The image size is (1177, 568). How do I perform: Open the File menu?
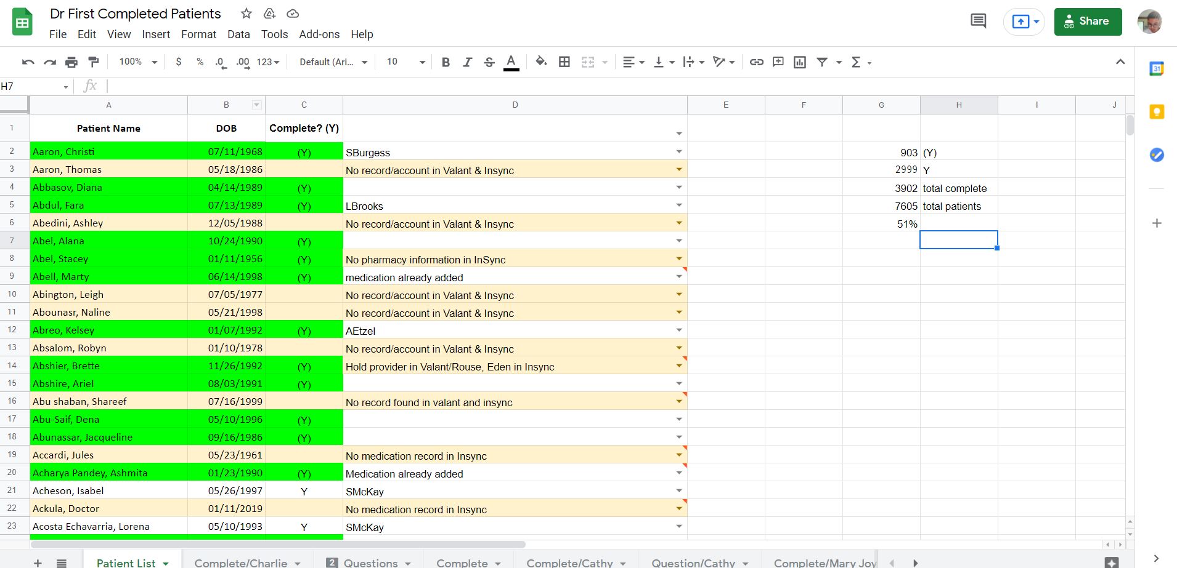coord(58,34)
